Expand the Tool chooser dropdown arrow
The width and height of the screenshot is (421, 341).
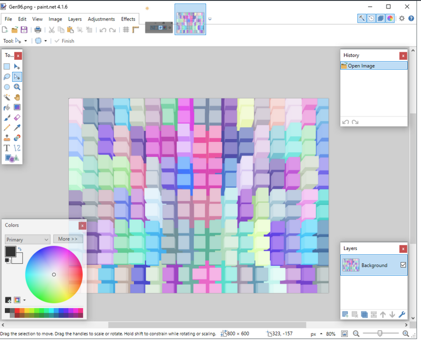(x=26, y=41)
